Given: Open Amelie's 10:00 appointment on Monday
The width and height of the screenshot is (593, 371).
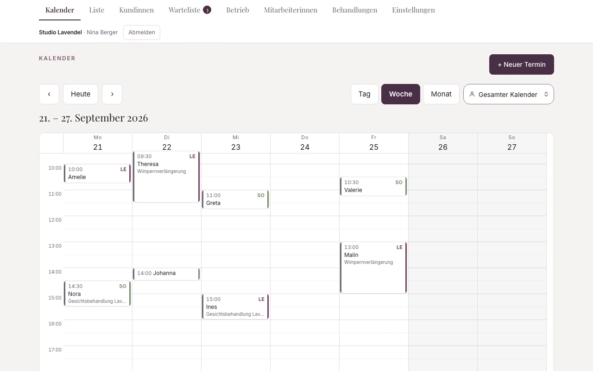Looking at the screenshot, I should [x=97, y=173].
